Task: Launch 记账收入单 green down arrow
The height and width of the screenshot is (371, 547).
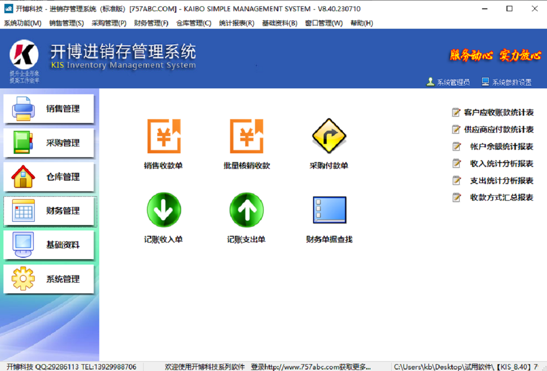Action: click(164, 210)
